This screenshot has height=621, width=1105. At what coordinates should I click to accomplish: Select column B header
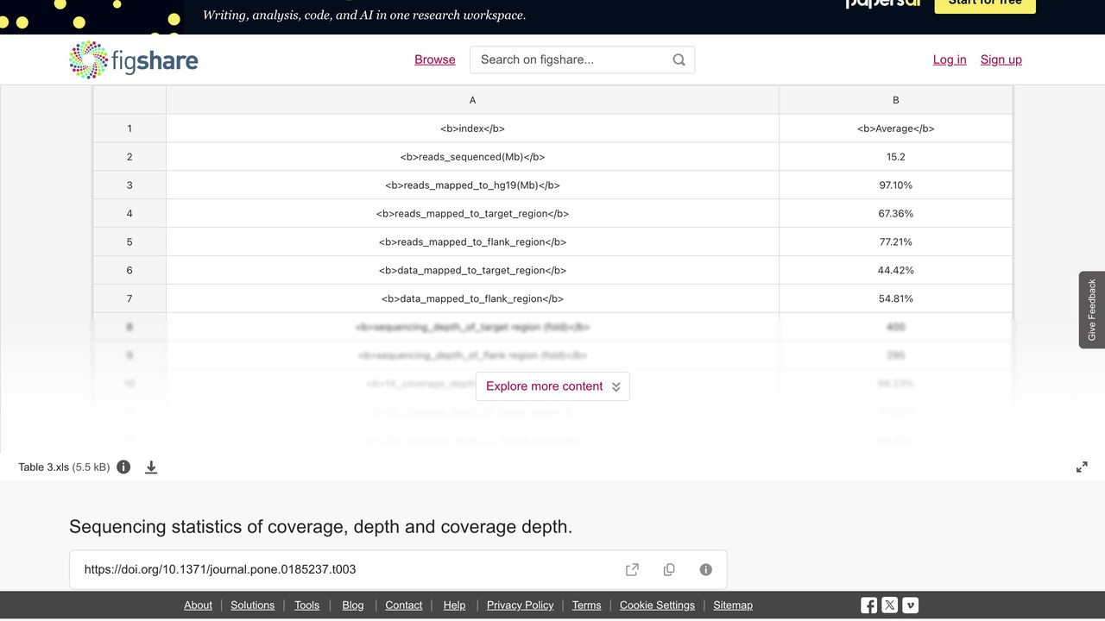[895, 100]
